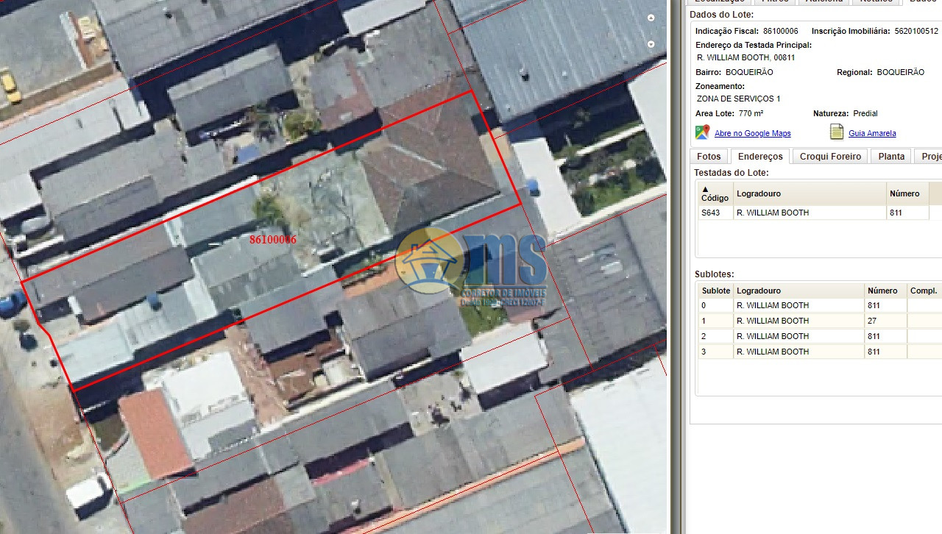
Task: Switch to the Fotos tab
Action: [x=709, y=157]
